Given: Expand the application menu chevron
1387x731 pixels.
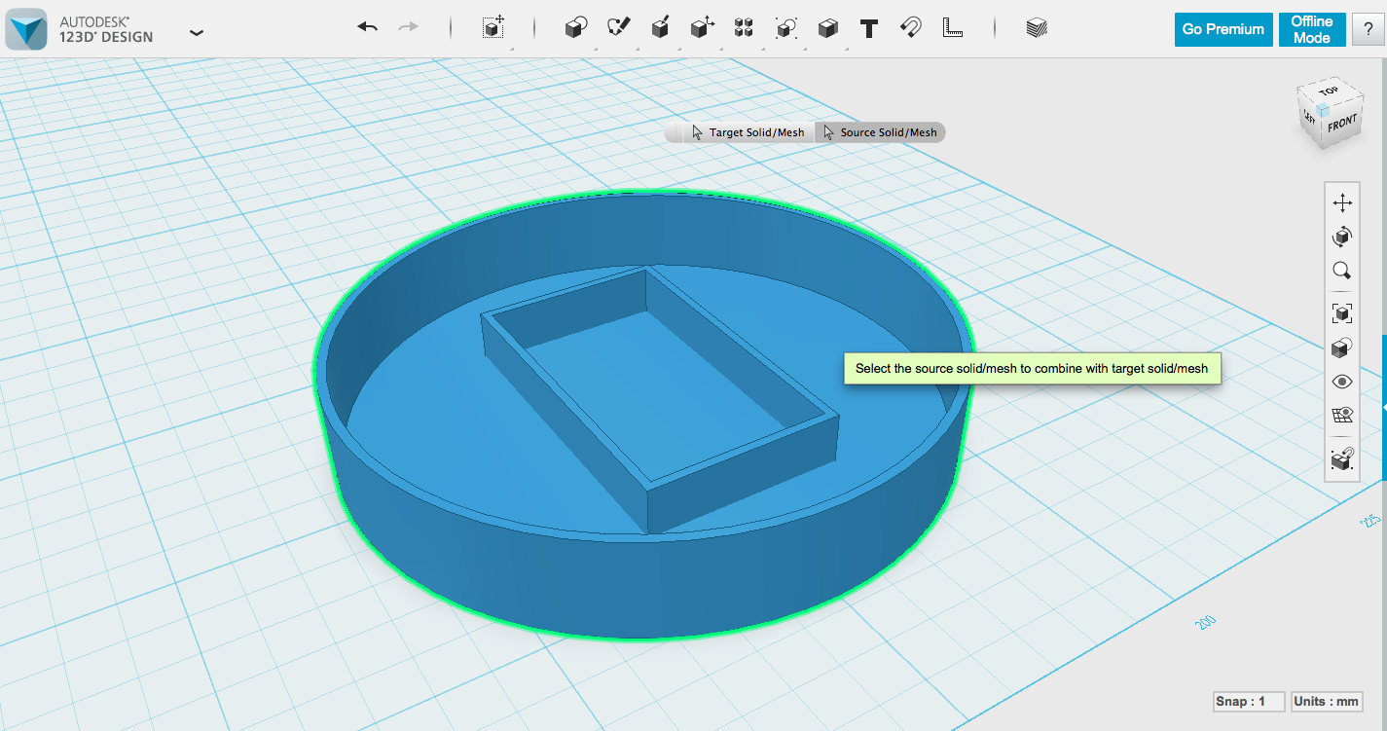Looking at the screenshot, I should [x=197, y=32].
